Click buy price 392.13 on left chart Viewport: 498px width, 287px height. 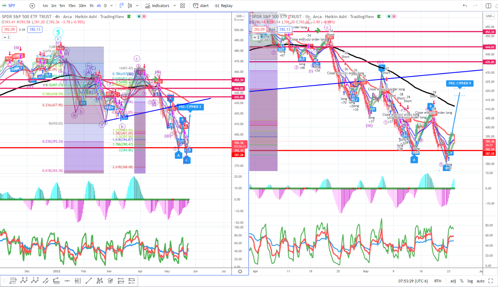[x=35, y=29]
